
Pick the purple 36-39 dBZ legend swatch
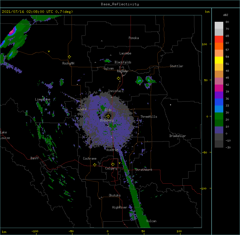pyautogui.click(x=219, y=95)
